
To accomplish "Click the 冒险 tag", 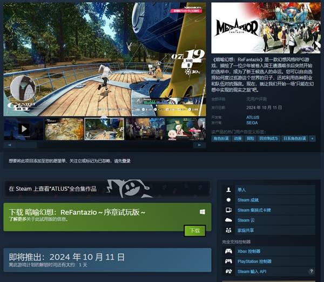I will click(x=251, y=138).
